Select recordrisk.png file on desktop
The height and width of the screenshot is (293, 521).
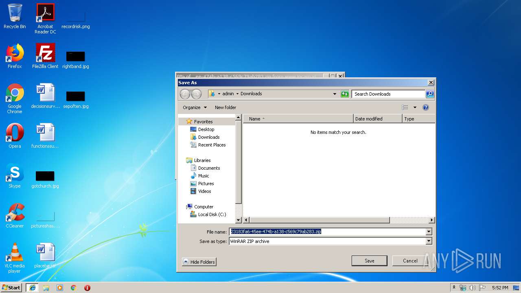tap(76, 19)
